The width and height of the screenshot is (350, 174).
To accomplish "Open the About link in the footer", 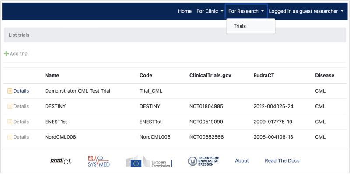I will pyautogui.click(x=242, y=161).
